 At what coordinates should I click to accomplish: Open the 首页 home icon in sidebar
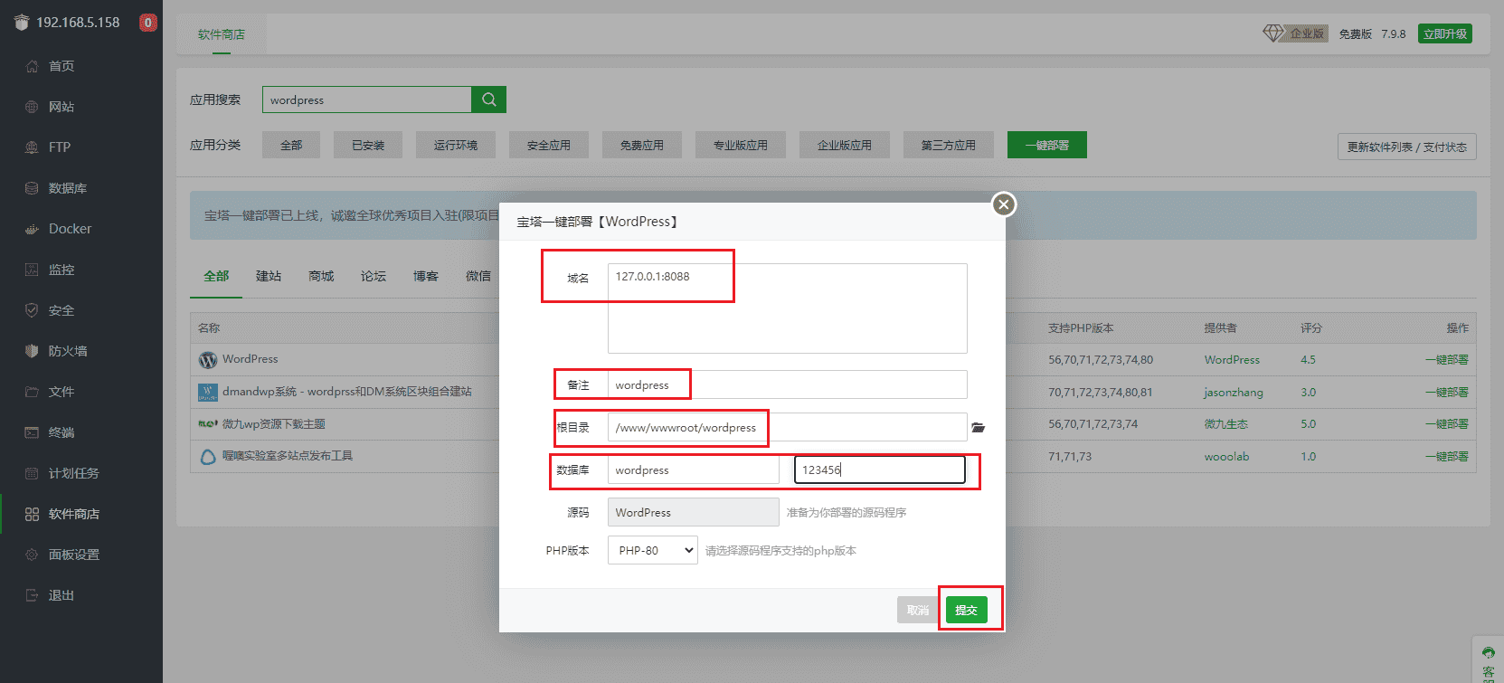(32, 66)
